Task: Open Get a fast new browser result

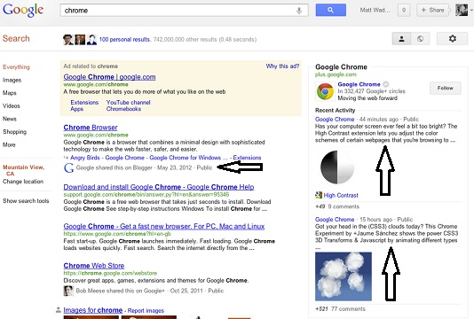Action: tap(164, 226)
